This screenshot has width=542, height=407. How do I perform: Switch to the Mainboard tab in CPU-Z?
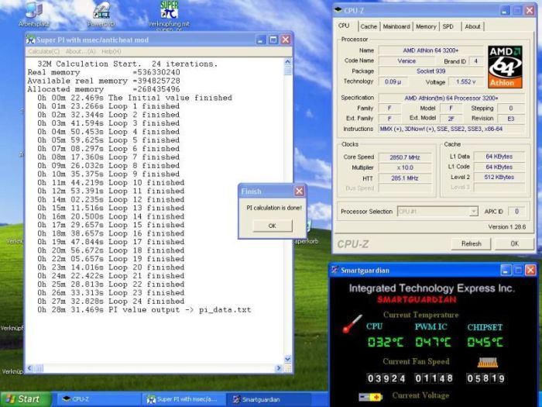point(396,26)
